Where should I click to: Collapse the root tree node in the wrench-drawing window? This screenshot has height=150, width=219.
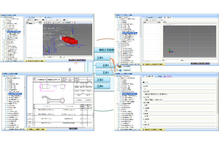[x=3, y=76]
